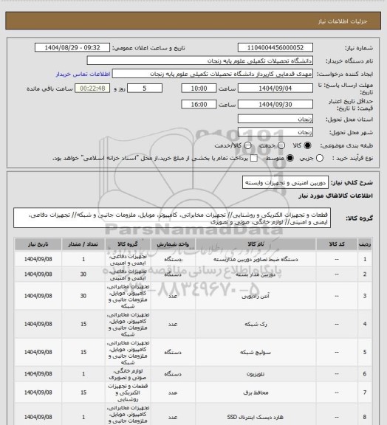This screenshot has width=387, height=425.
Task: Click the buyer organization name field
Action: pos(199,61)
